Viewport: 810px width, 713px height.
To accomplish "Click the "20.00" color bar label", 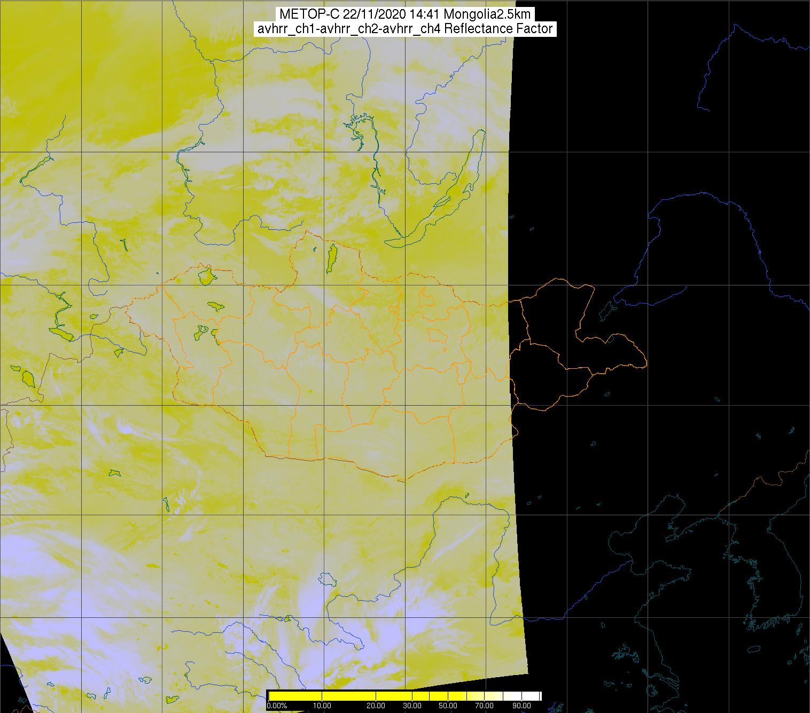I will [x=376, y=706].
